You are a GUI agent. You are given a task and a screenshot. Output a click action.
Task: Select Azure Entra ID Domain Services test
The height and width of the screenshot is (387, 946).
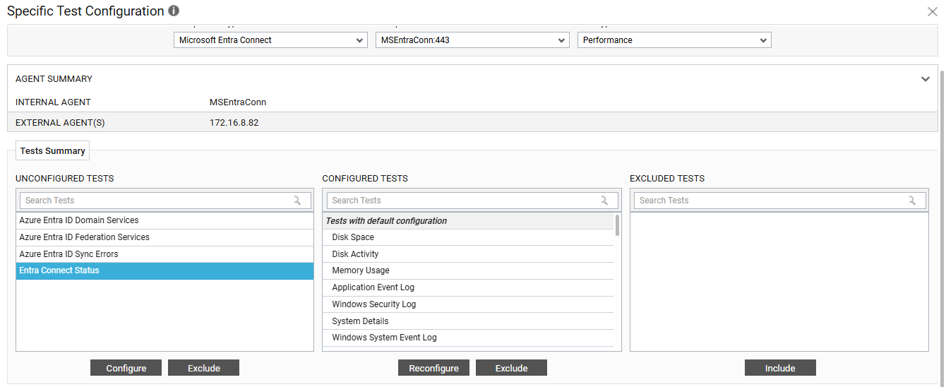[164, 220]
